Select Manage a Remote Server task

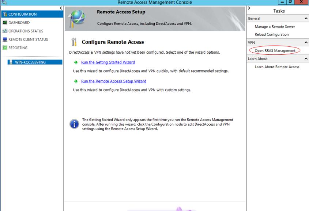[275, 27]
